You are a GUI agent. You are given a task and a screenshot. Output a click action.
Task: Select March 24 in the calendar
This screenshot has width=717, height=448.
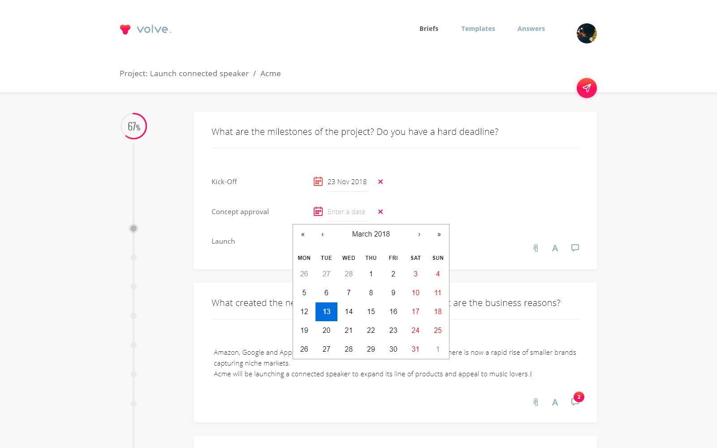pos(415,330)
